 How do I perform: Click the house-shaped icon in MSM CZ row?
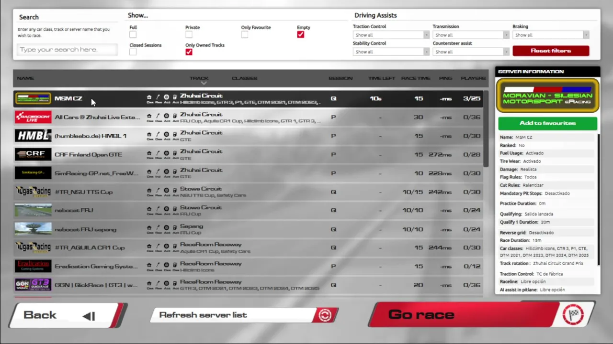tap(149, 97)
